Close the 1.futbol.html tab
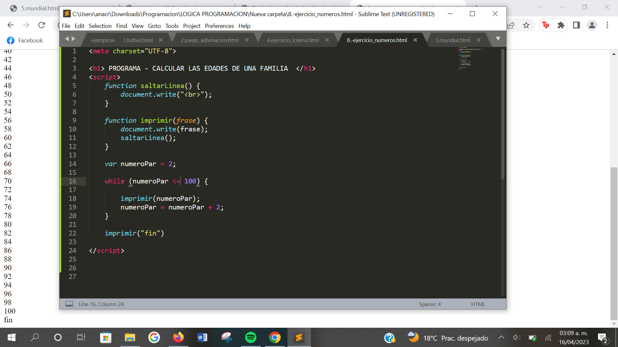The image size is (618, 347). tap(161, 40)
